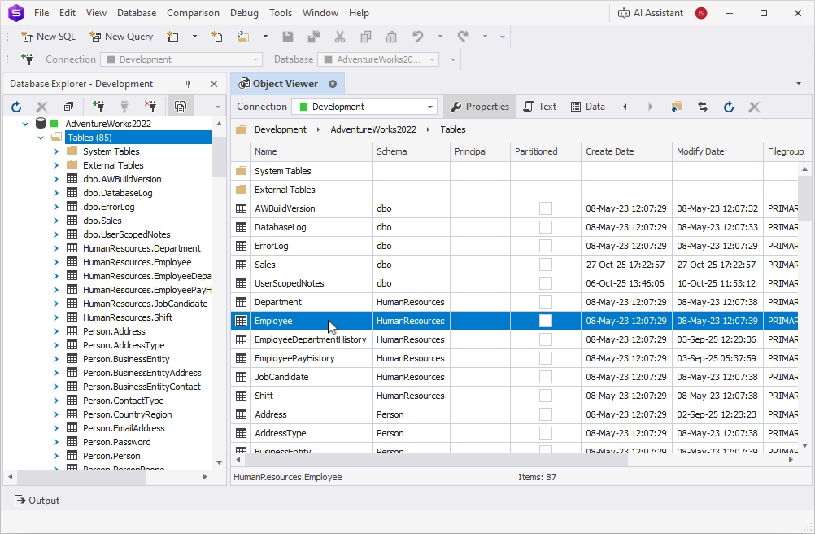Open the Database menu
Image resolution: width=815 pixels, height=534 pixels.
tap(136, 12)
